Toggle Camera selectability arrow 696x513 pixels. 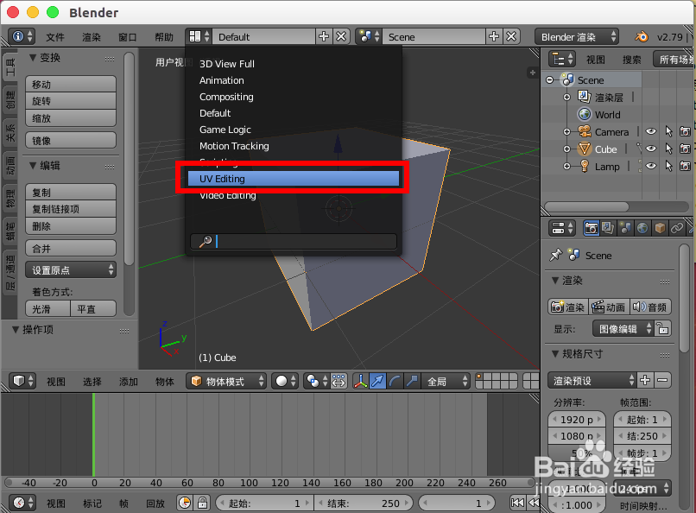(668, 131)
